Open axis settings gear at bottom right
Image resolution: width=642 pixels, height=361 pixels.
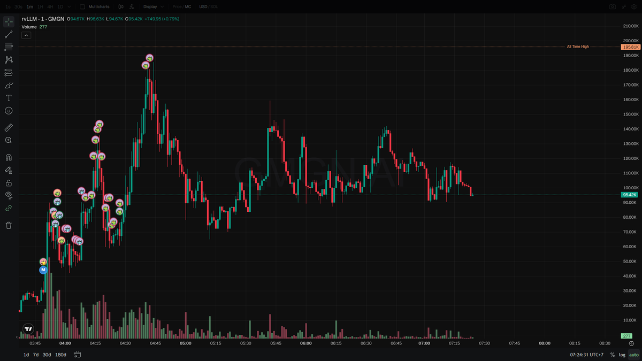(631, 344)
